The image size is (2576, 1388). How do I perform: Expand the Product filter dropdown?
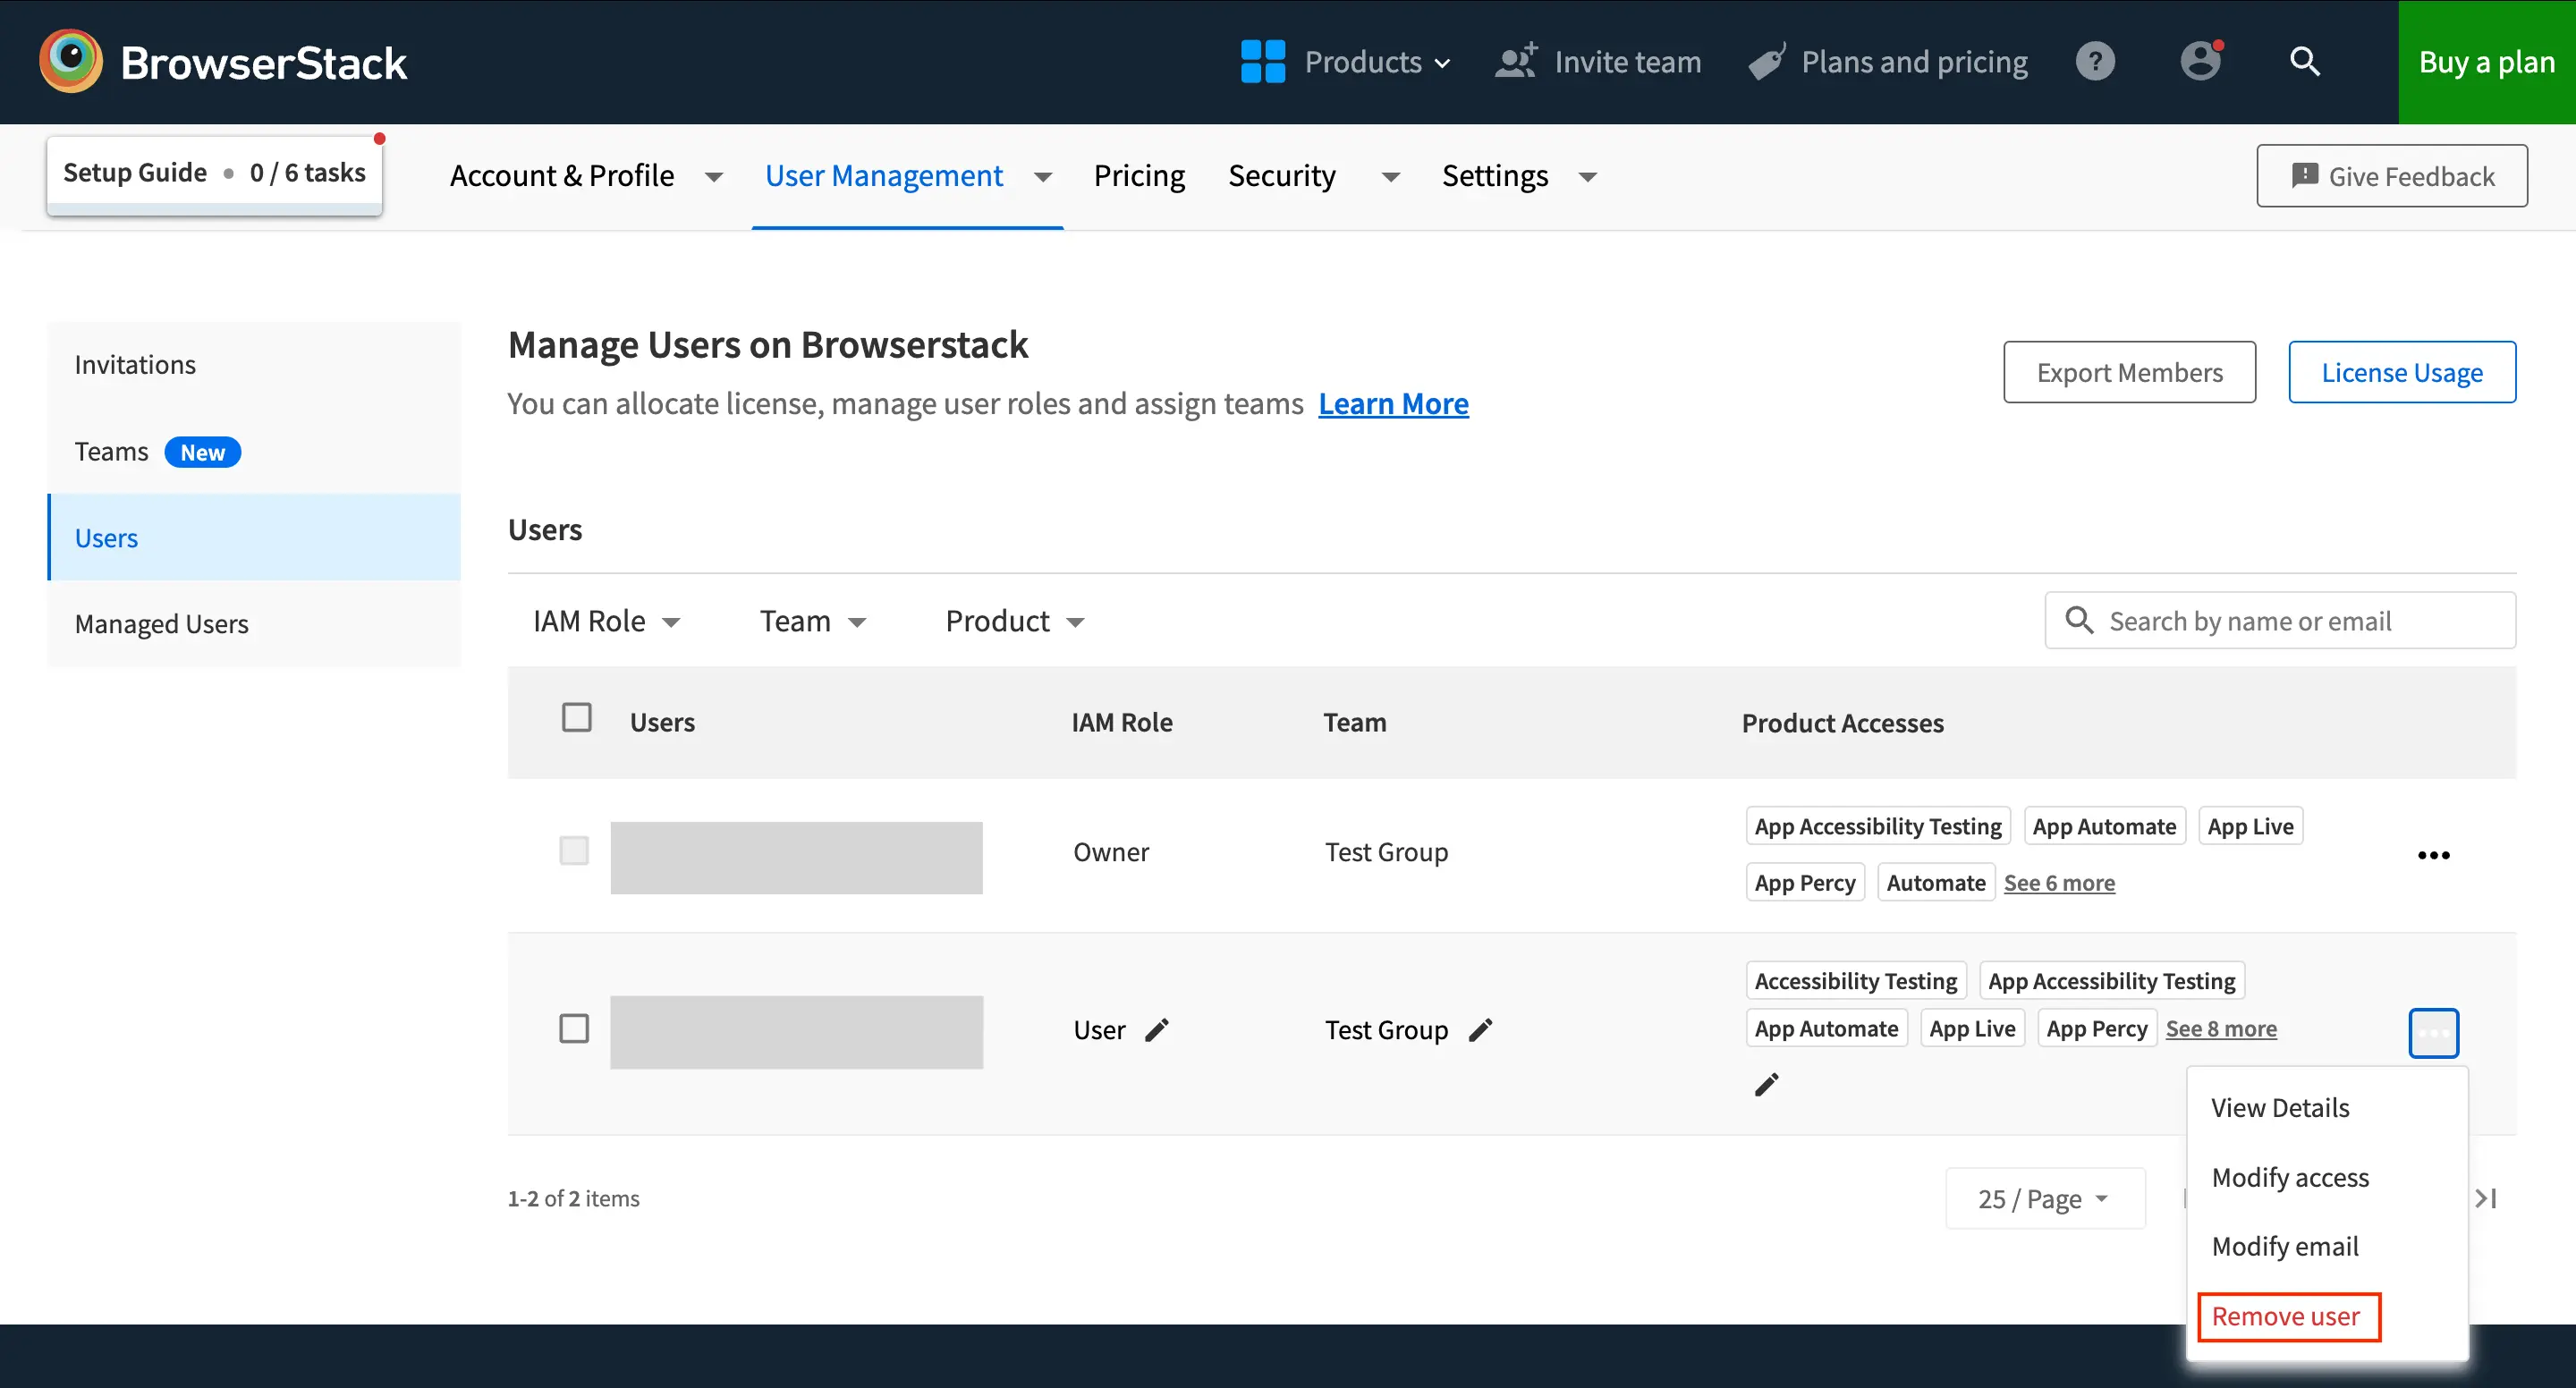pos(1013,621)
